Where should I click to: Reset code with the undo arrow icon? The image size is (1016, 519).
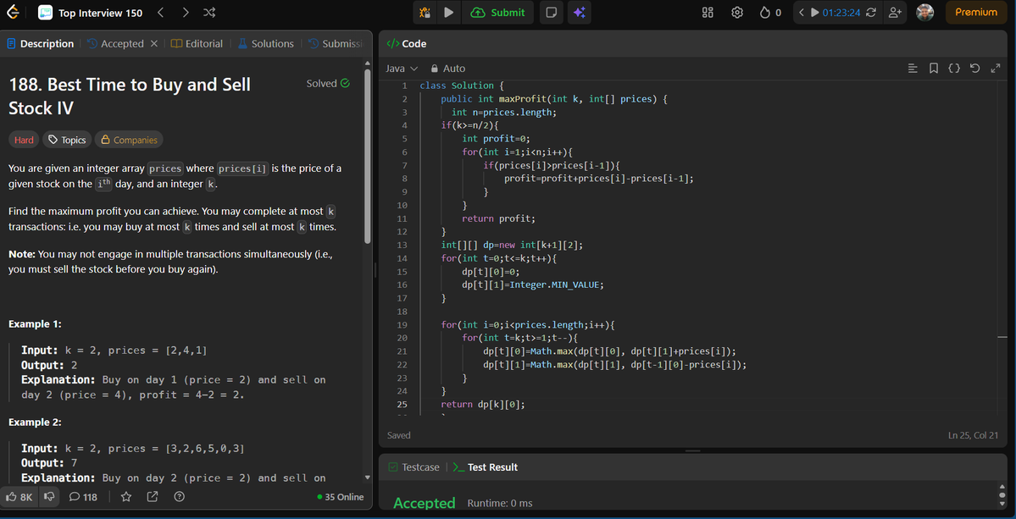(x=975, y=69)
